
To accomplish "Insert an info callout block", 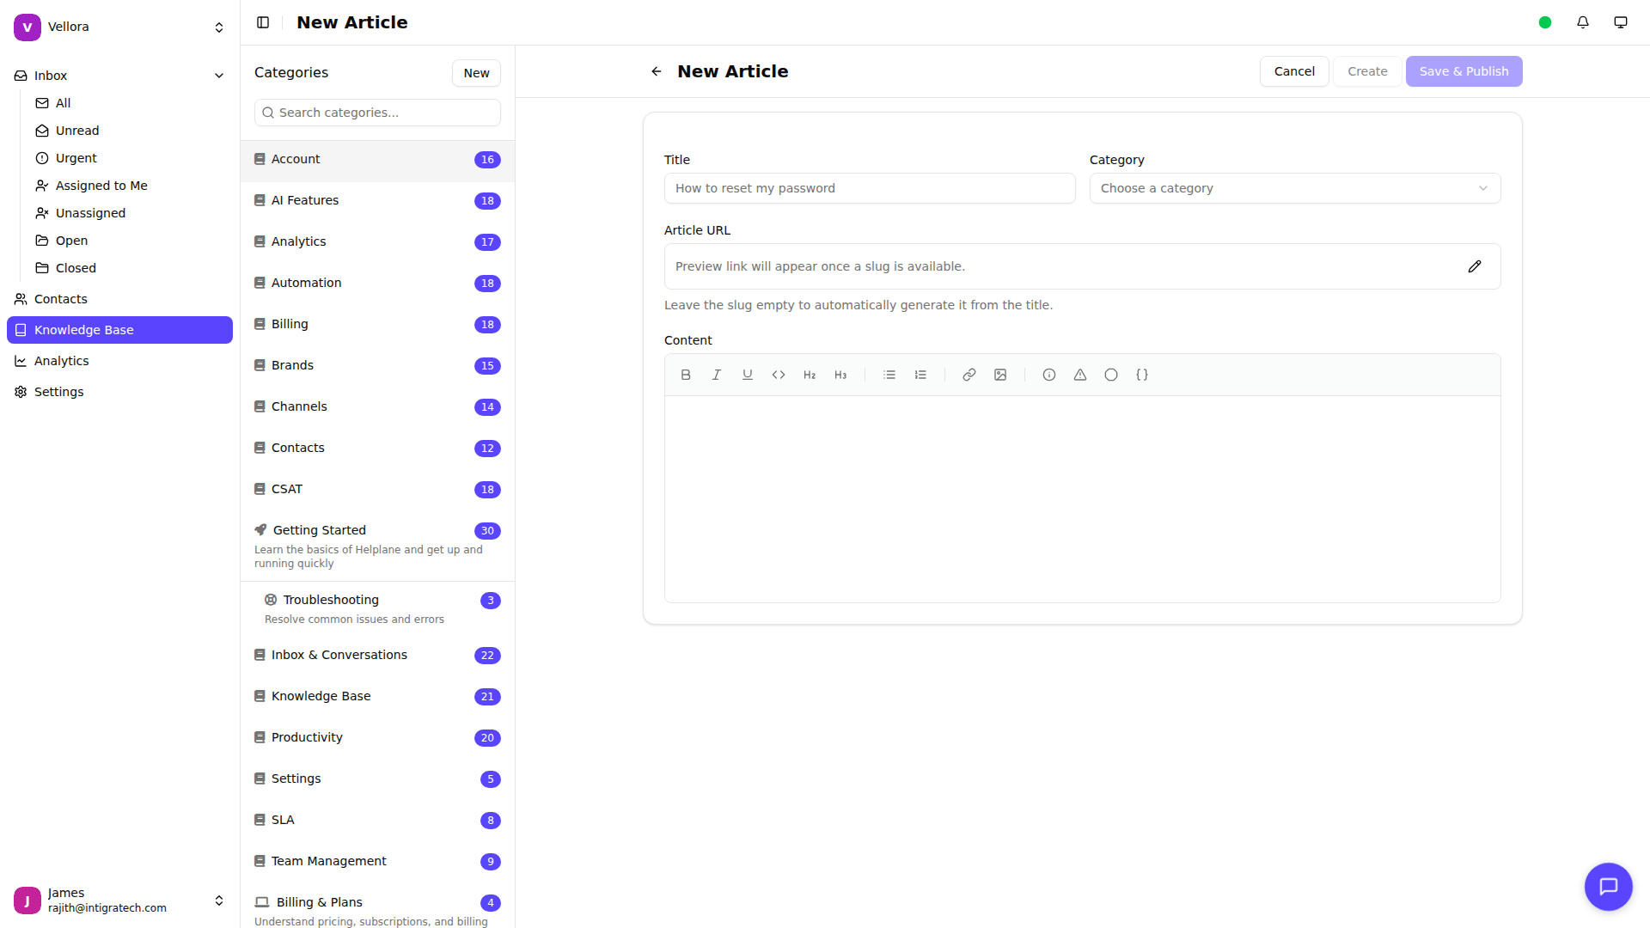I will pos(1049,375).
